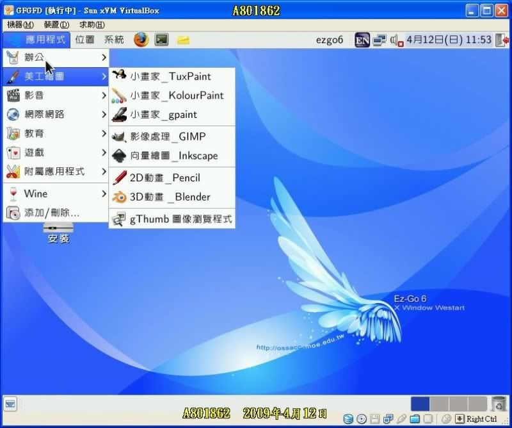Click the VirtualBox hard disk status icon
This screenshot has width=512, height=428.
(348, 419)
